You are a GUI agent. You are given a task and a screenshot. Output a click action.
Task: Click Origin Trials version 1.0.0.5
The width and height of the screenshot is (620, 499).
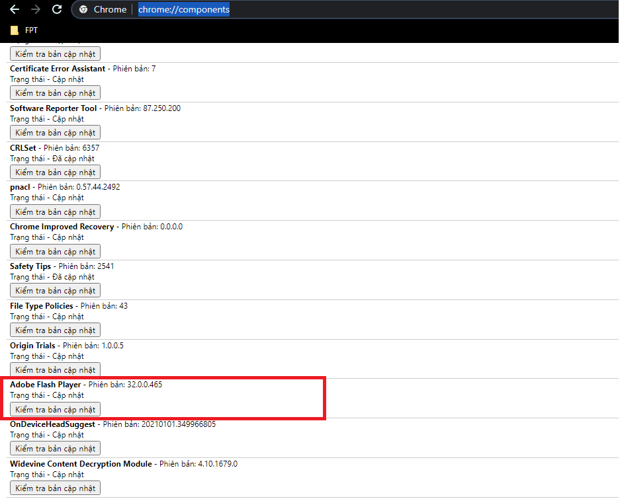coord(112,345)
